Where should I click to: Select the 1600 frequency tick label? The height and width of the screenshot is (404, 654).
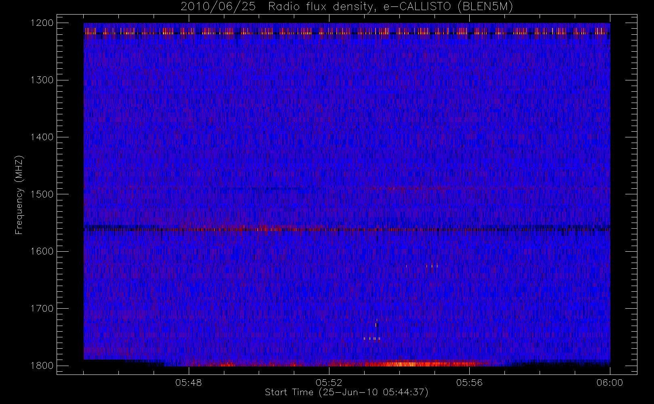[x=42, y=251]
